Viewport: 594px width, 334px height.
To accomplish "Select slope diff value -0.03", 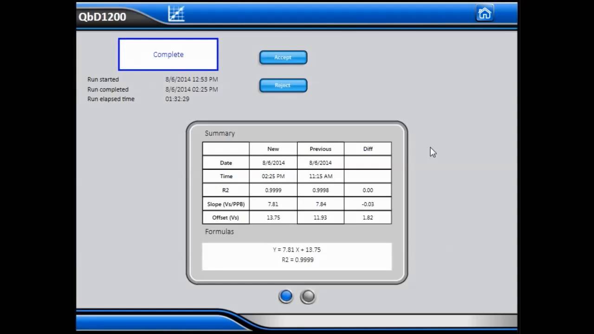I will (x=368, y=204).
